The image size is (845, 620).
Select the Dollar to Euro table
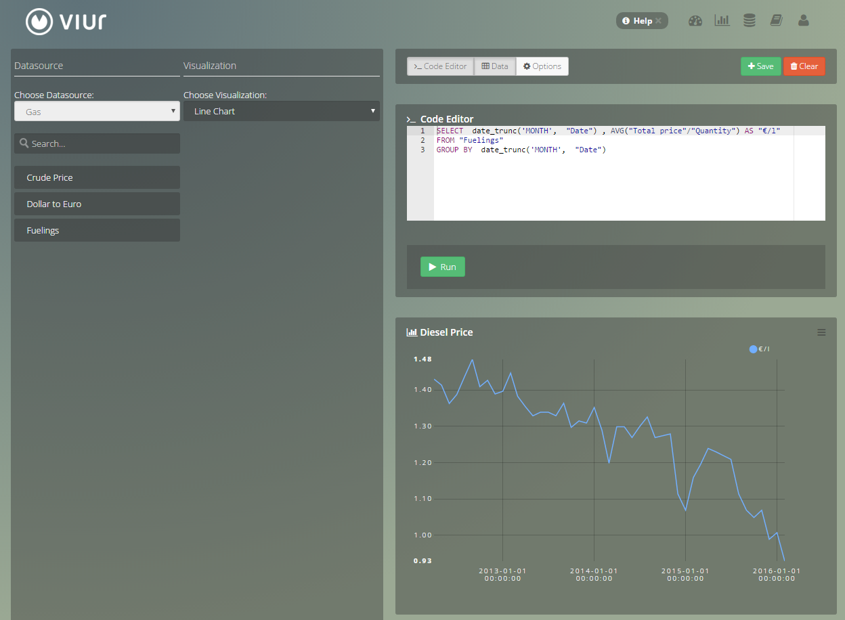[x=97, y=204]
